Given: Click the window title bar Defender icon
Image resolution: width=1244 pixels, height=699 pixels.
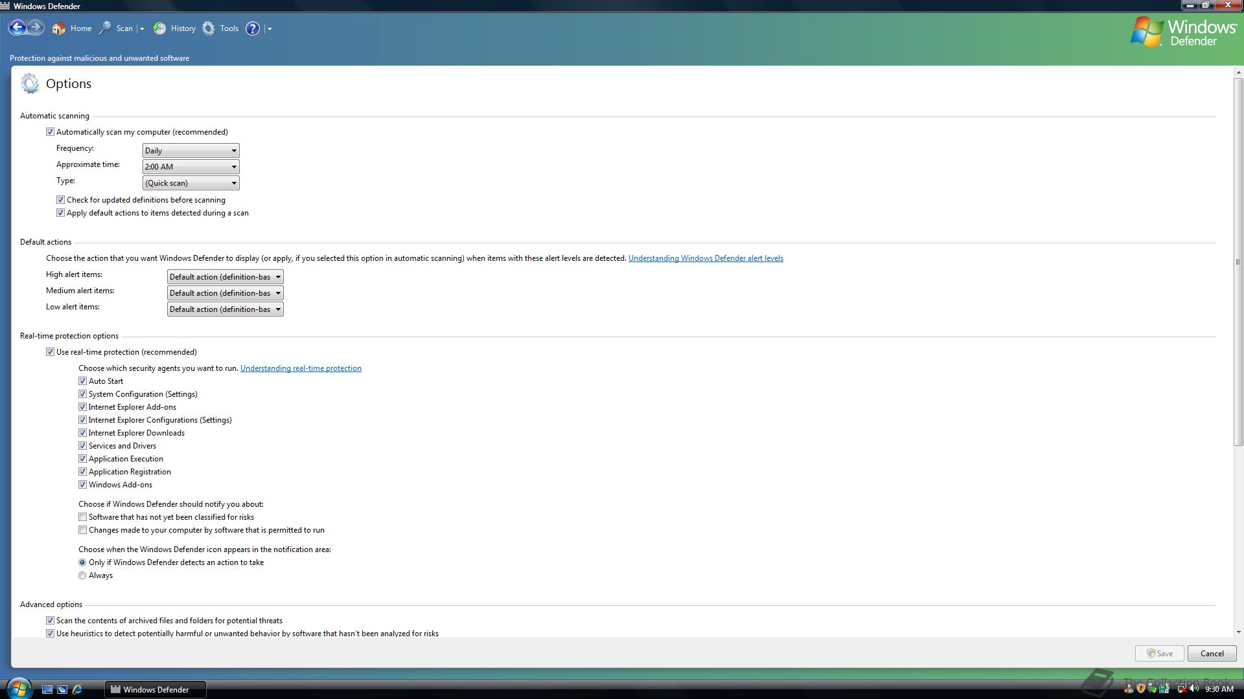Looking at the screenshot, I should click(x=5, y=6).
